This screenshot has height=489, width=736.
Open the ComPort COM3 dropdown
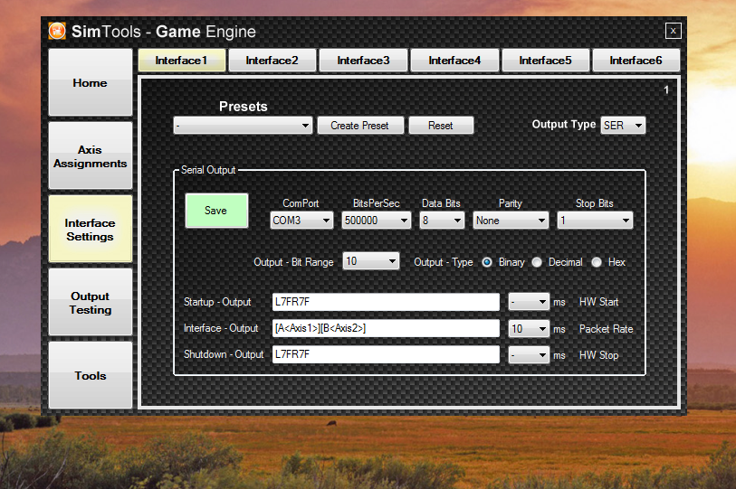[x=301, y=221]
